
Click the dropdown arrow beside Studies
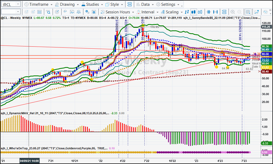[102, 4]
